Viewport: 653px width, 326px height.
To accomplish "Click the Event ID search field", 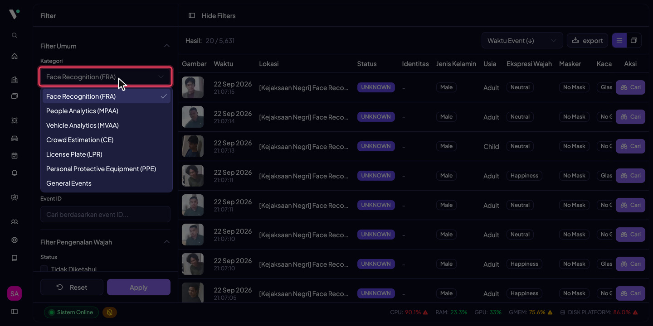I will (x=105, y=214).
